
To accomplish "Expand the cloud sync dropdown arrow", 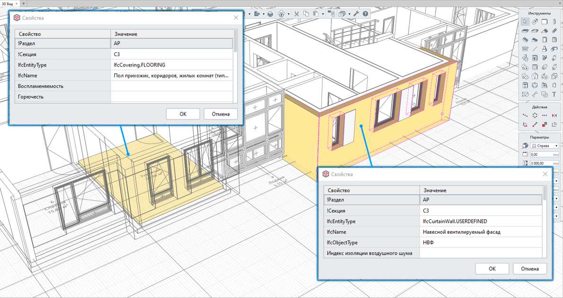I will click(289, 14).
